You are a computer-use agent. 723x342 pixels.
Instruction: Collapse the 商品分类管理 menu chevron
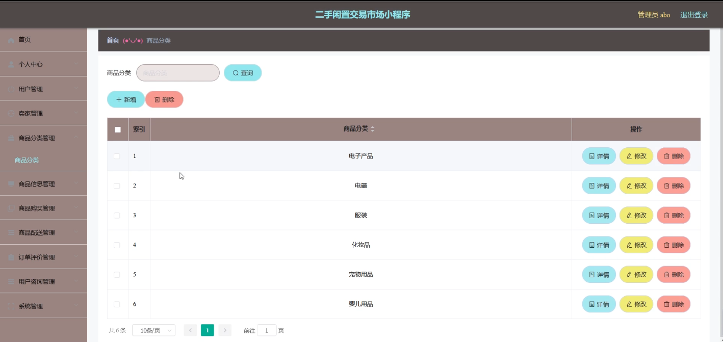[x=76, y=138]
